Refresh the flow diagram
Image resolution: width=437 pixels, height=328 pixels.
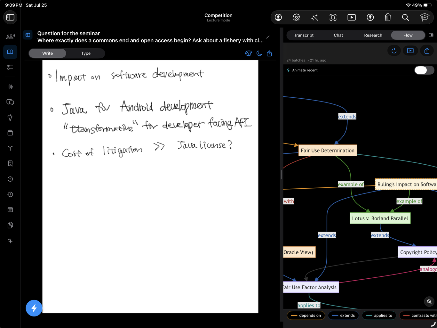coord(394,51)
